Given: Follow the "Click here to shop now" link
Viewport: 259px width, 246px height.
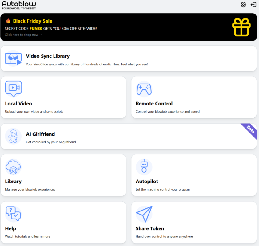Looking at the screenshot, I should pyautogui.click(x=23, y=35).
